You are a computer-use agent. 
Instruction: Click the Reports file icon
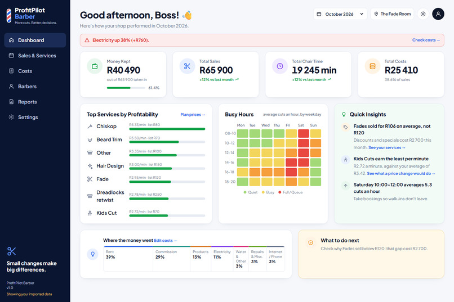pyautogui.click(x=11, y=102)
